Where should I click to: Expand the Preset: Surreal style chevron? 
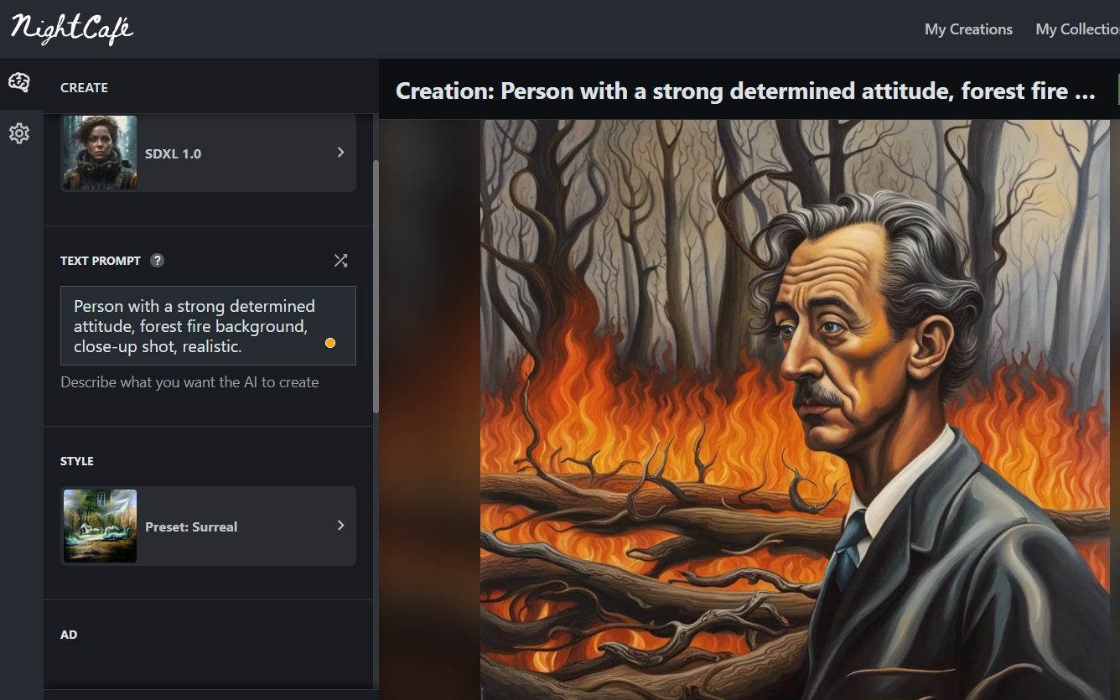[340, 526]
